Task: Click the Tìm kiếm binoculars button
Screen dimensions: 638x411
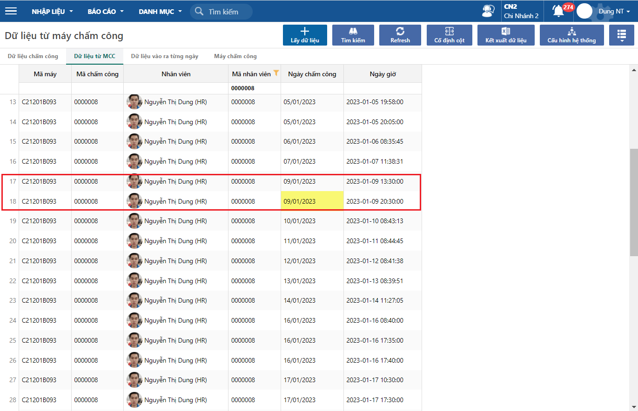Action: [x=353, y=35]
